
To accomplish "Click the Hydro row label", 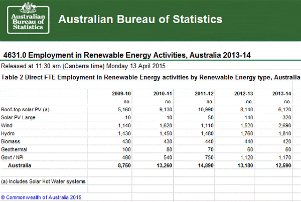I will (8, 133).
